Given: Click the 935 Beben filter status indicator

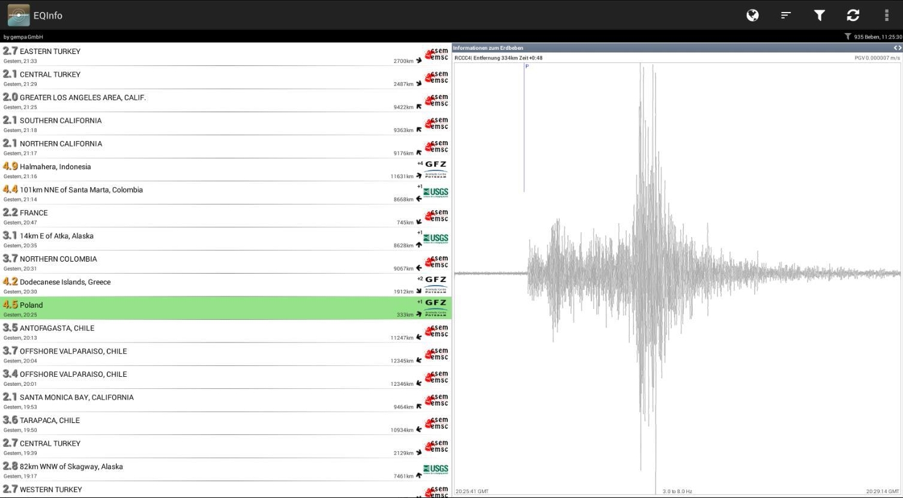Looking at the screenshot, I should coord(873,37).
